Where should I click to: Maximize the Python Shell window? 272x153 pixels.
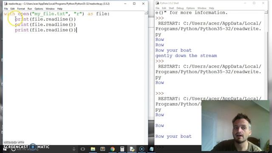(254, 3)
